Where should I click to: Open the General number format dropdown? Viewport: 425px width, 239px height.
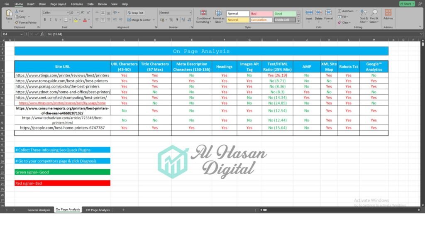point(190,13)
